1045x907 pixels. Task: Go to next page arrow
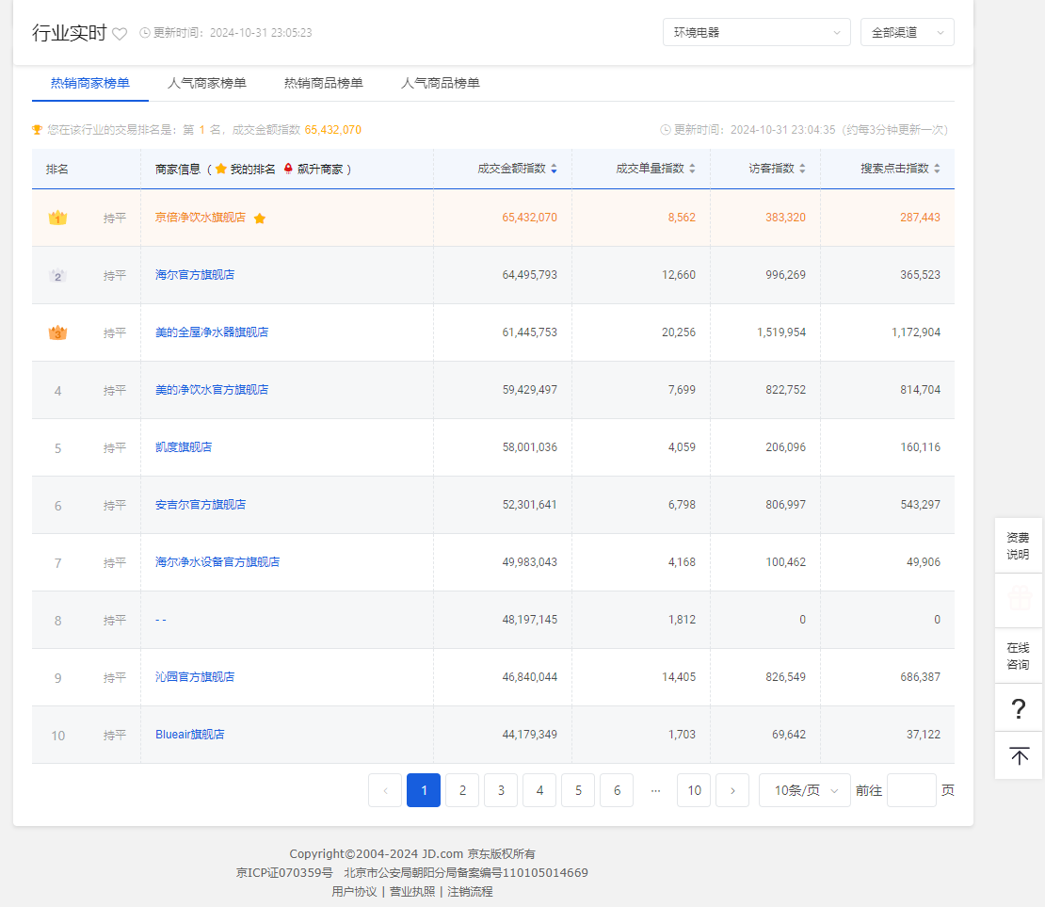(732, 790)
